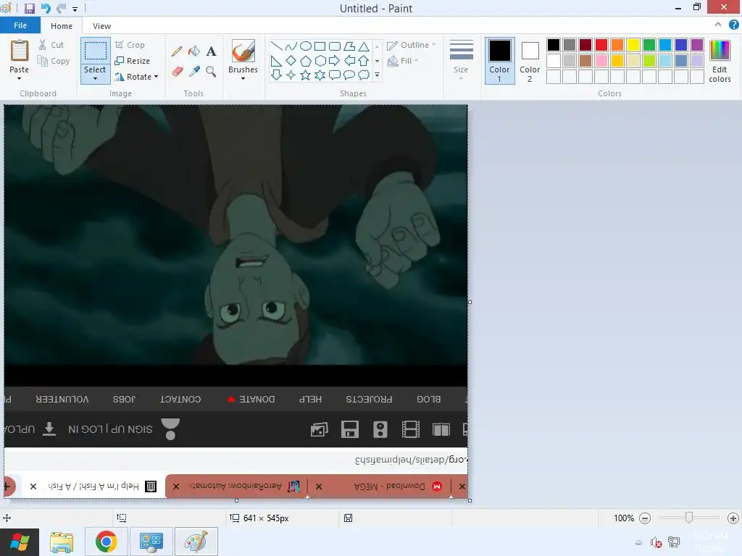Pick the purple color swatch

pyautogui.click(x=697, y=45)
